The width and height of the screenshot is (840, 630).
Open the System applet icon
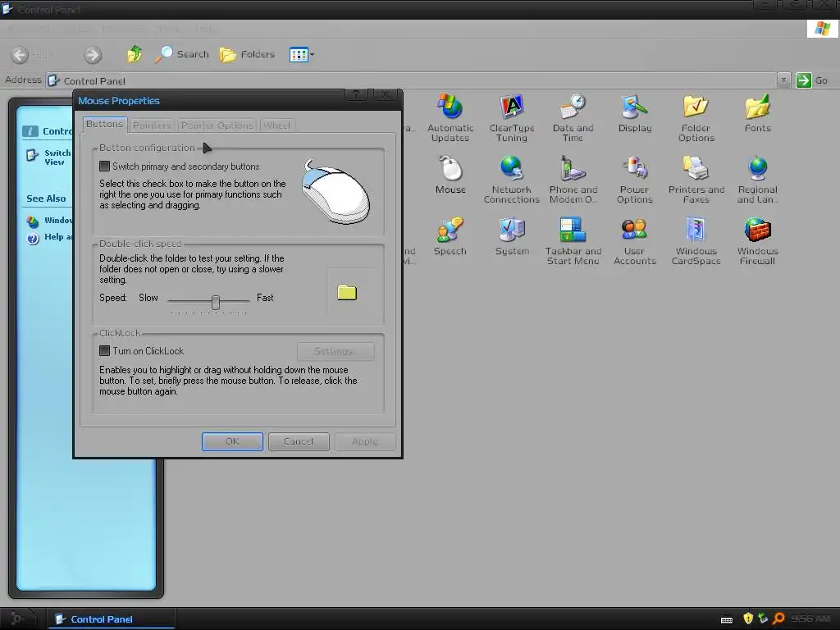pos(512,236)
